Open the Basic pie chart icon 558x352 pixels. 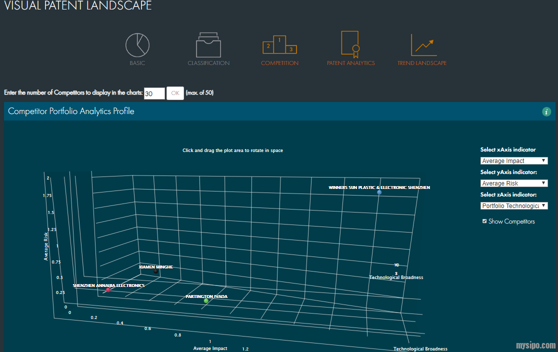click(x=137, y=45)
